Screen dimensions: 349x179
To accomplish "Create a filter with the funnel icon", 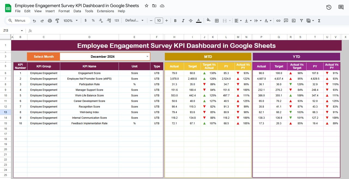I will [x=301, y=20].
